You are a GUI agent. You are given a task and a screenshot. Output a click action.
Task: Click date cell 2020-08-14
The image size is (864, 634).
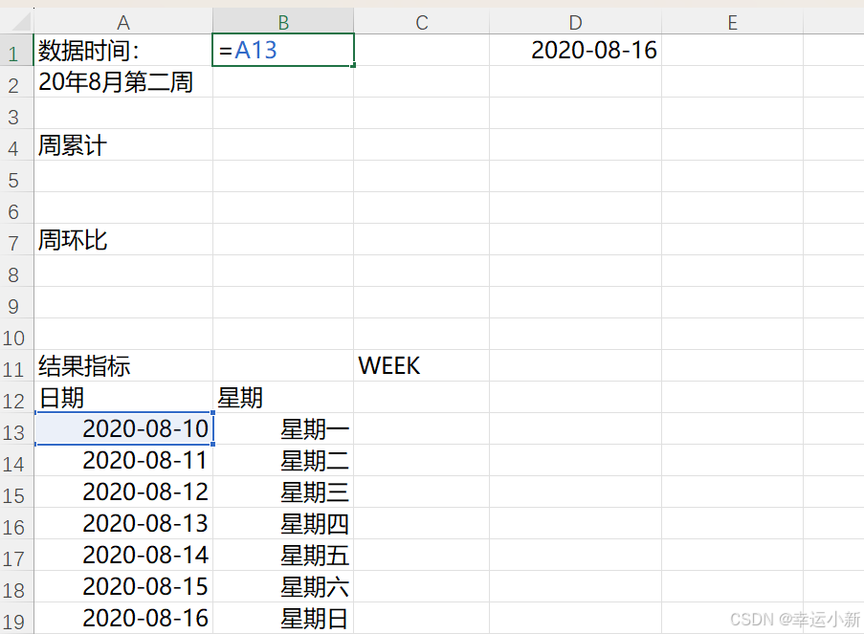(122, 555)
